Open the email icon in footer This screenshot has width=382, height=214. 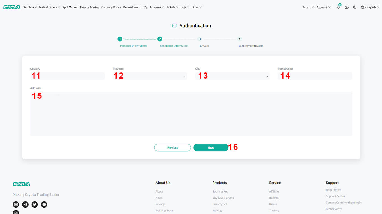[16, 205]
